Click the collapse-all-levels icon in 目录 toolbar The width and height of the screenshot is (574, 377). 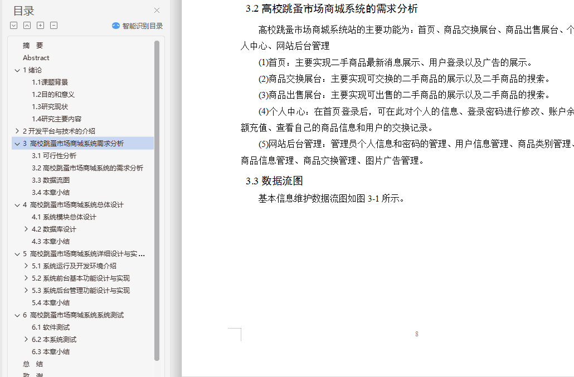click(x=27, y=25)
